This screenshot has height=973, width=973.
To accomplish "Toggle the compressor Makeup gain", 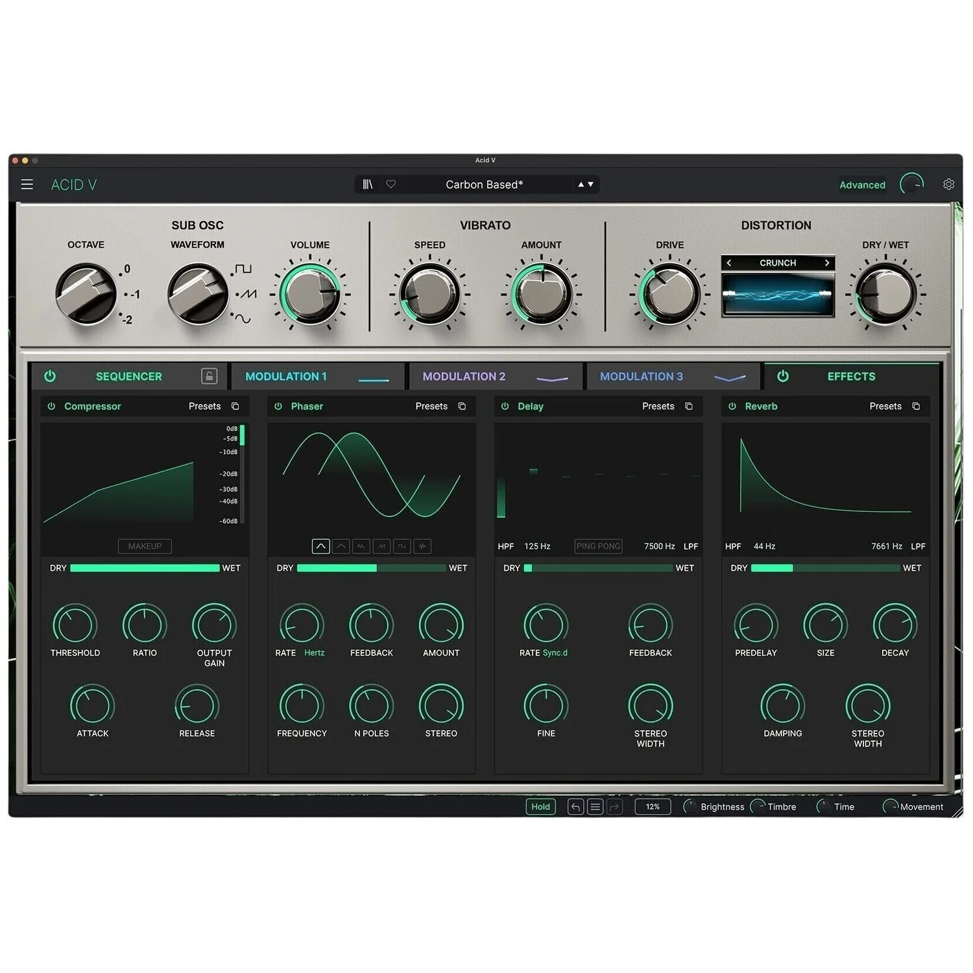I will coord(145,546).
